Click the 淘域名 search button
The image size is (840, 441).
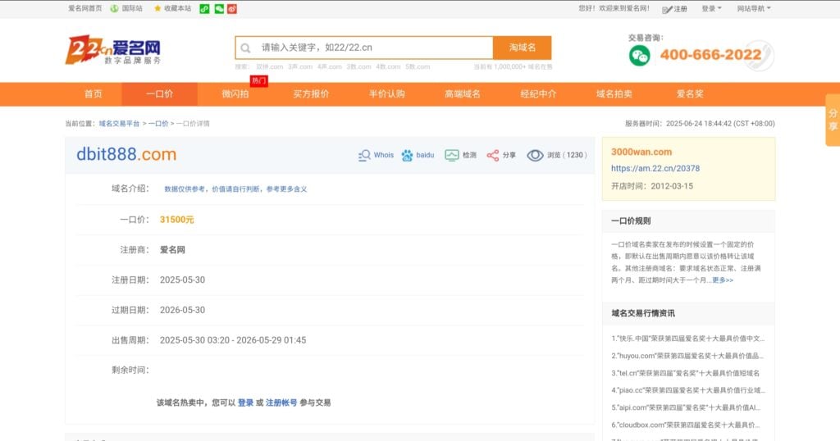[523, 48]
